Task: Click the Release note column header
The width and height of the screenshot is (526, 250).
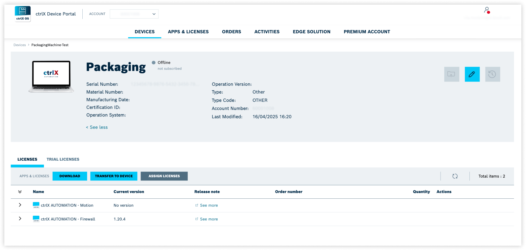Action: click(207, 192)
